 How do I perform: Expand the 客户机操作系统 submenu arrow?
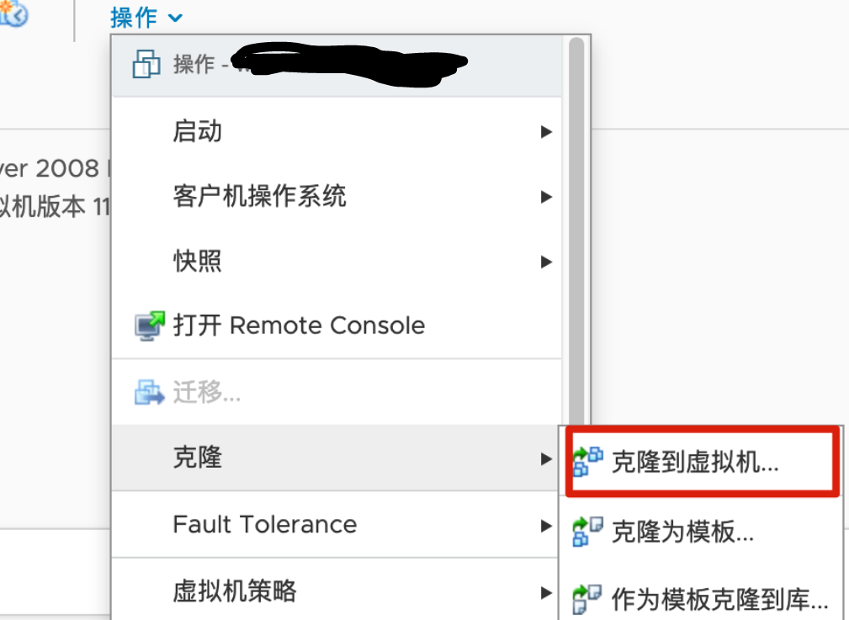546,198
